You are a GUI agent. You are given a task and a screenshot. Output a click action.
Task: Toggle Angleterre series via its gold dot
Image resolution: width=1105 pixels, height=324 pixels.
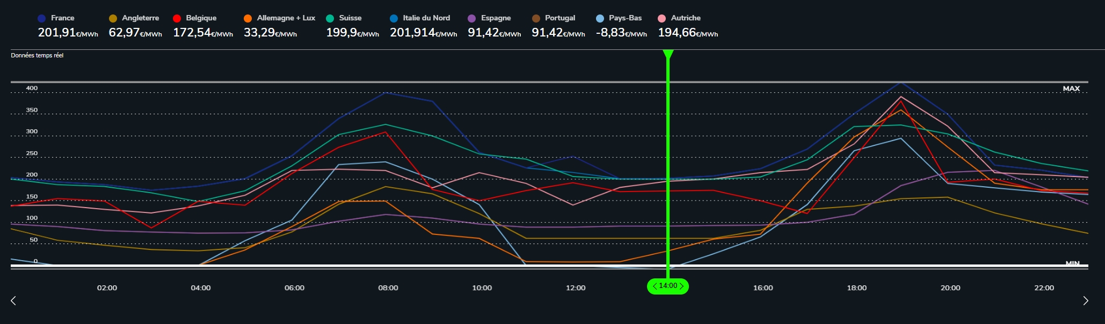coord(113,18)
